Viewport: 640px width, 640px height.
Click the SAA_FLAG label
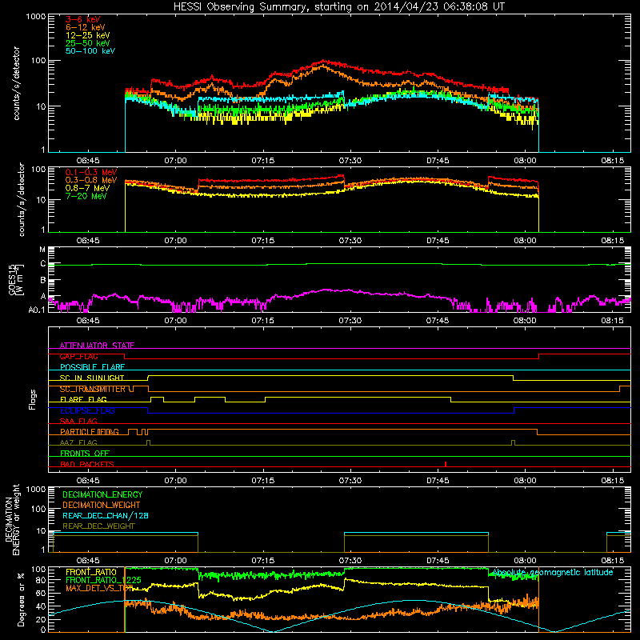click(x=78, y=421)
